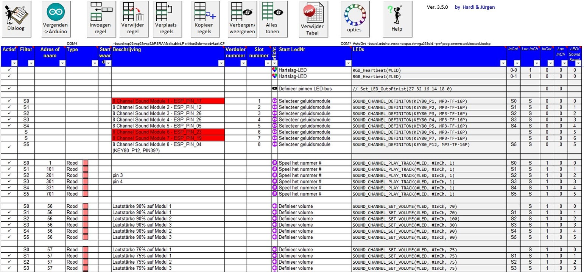Show all rows with Alles tonen
This screenshot has width=584, height=272.
tap(272, 19)
